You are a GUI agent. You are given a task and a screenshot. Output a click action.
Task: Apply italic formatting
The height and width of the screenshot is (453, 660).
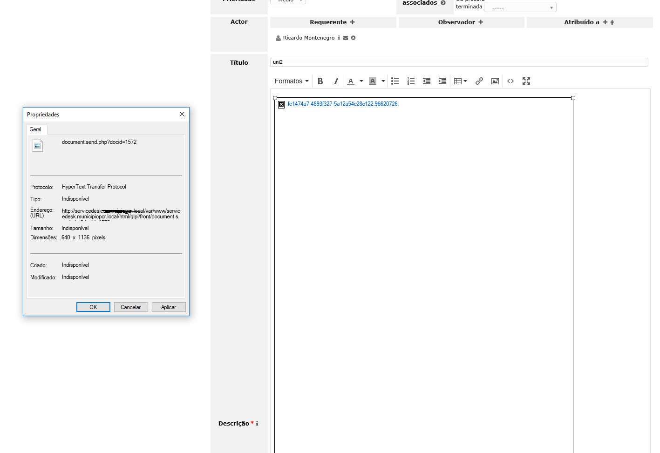[x=336, y=81]
